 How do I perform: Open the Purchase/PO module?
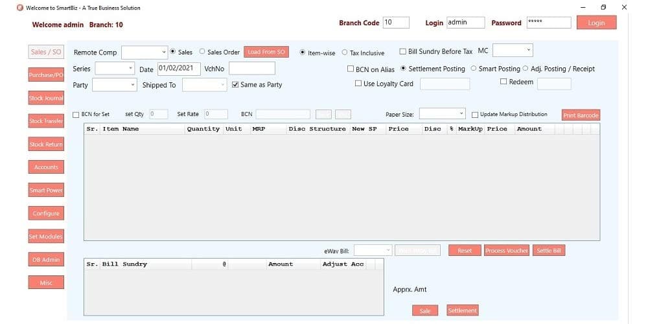point(46,75)
